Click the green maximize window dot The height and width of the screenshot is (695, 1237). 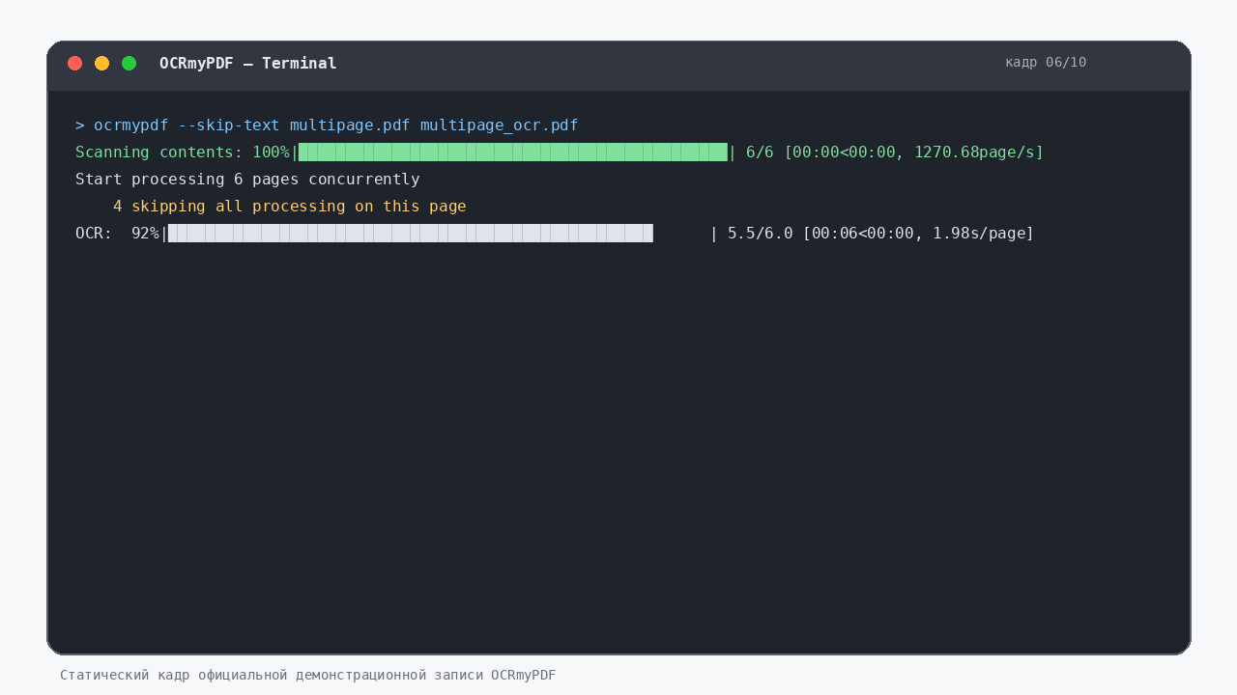coord(129,64)
